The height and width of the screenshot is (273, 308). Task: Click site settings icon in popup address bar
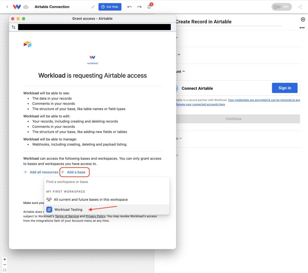coord(14,27)
